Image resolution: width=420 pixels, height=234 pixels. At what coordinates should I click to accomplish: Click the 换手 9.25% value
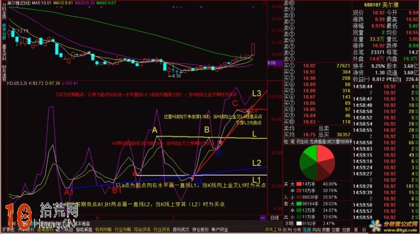point(377,66)
